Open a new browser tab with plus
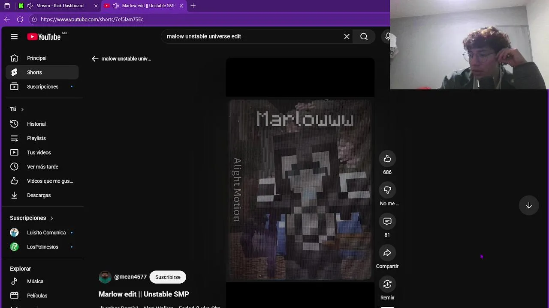The image size is (549, 308). coord(193,6)
